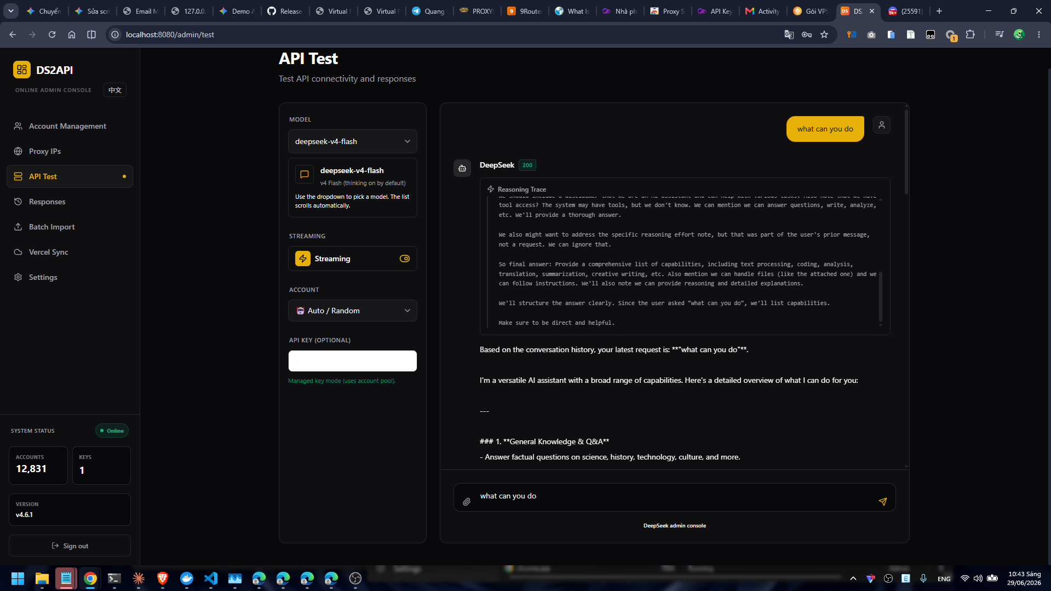This screenshot has width=1051, height=591.
Task: Click the chat panel scrollbar
Action: (x=906, y=152)
